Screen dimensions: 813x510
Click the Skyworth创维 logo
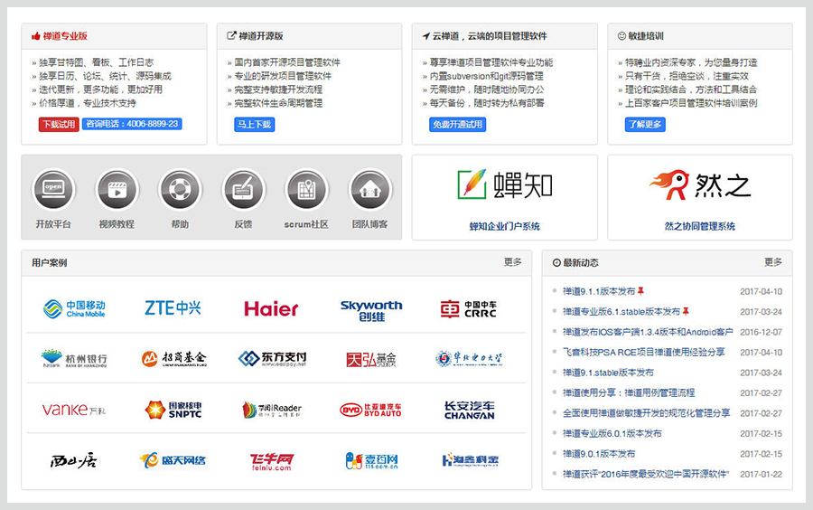pyautogui.click(x=371, y=310)
